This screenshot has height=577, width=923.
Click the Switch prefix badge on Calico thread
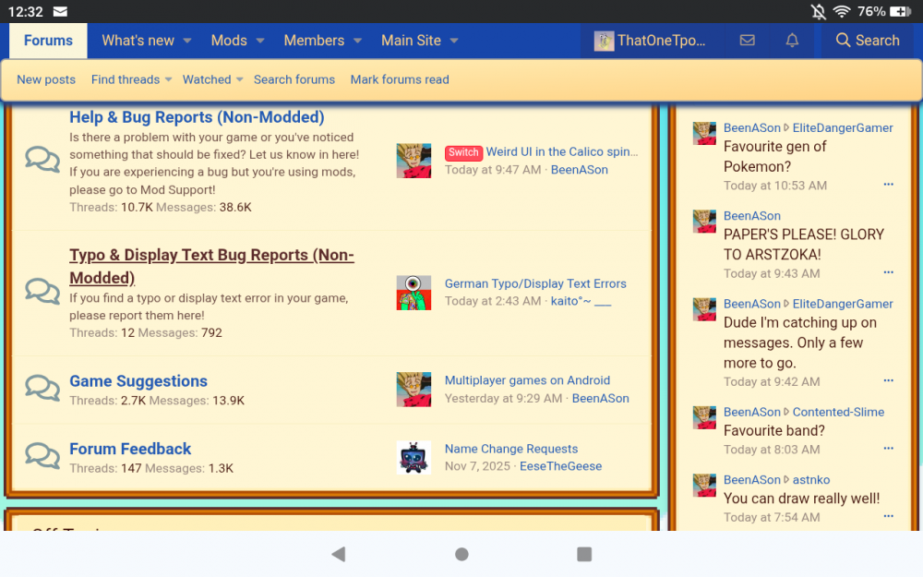tap(463, 152)
